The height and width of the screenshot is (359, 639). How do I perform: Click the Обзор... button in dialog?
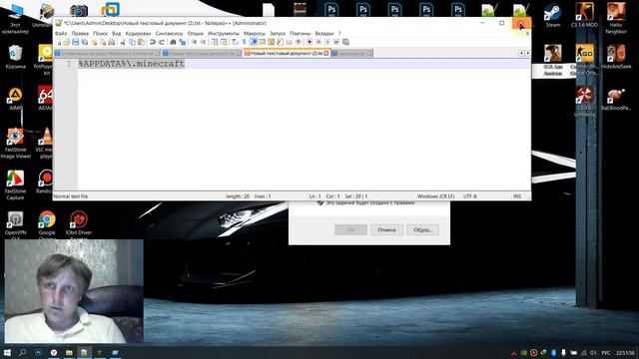pos(422,230)
